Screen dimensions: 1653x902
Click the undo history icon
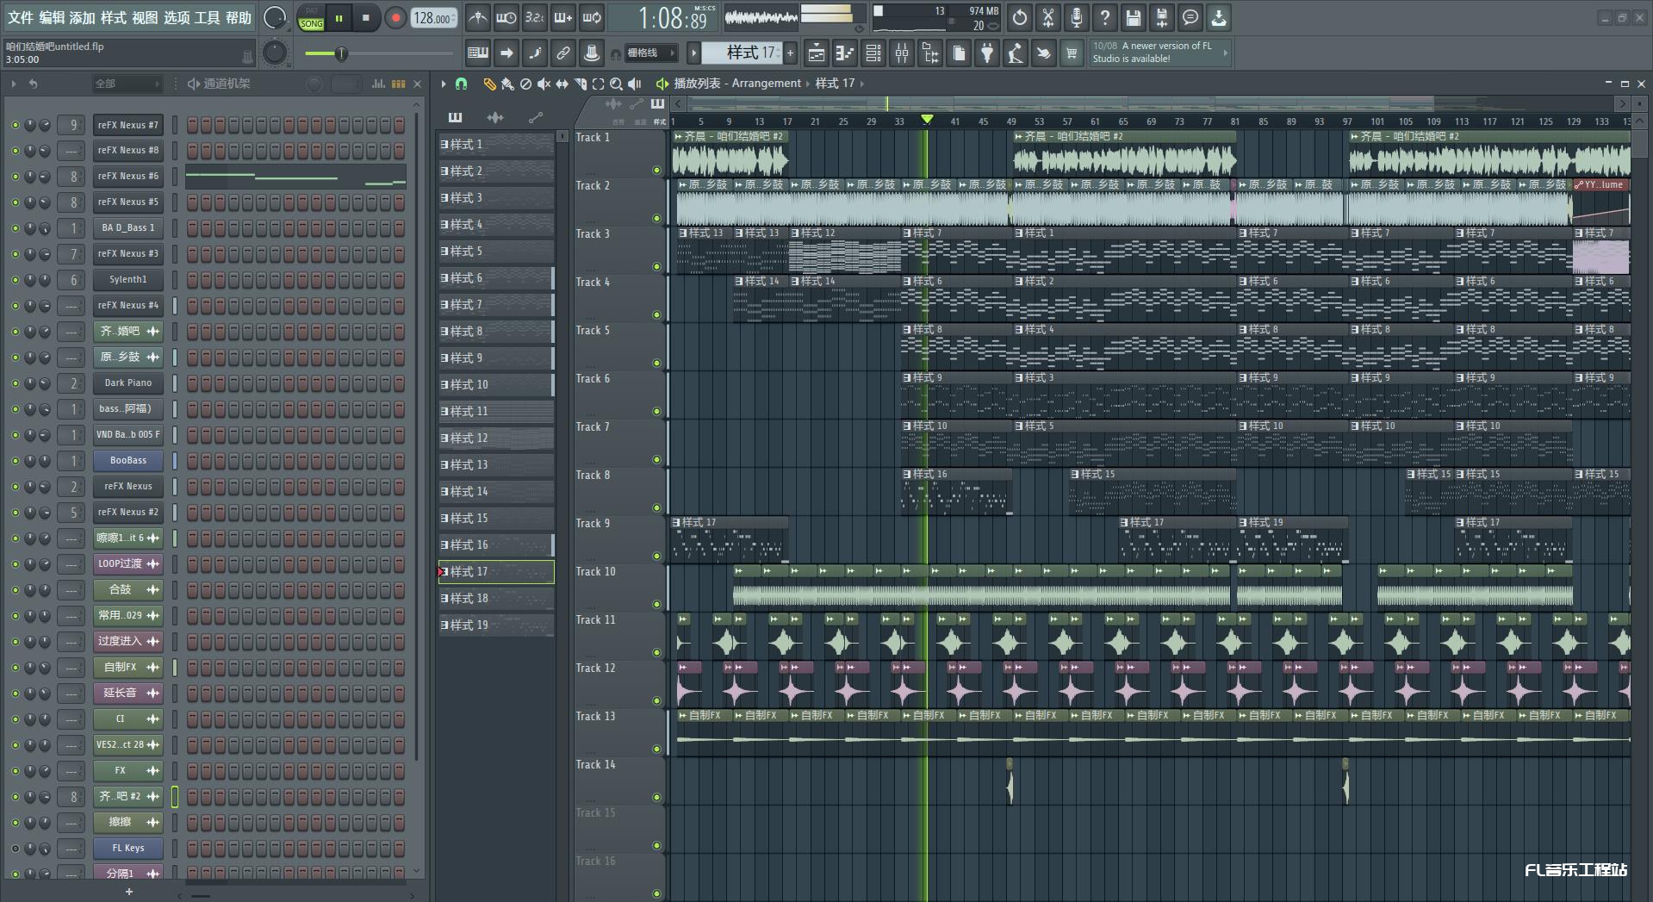click(1020, 17)
